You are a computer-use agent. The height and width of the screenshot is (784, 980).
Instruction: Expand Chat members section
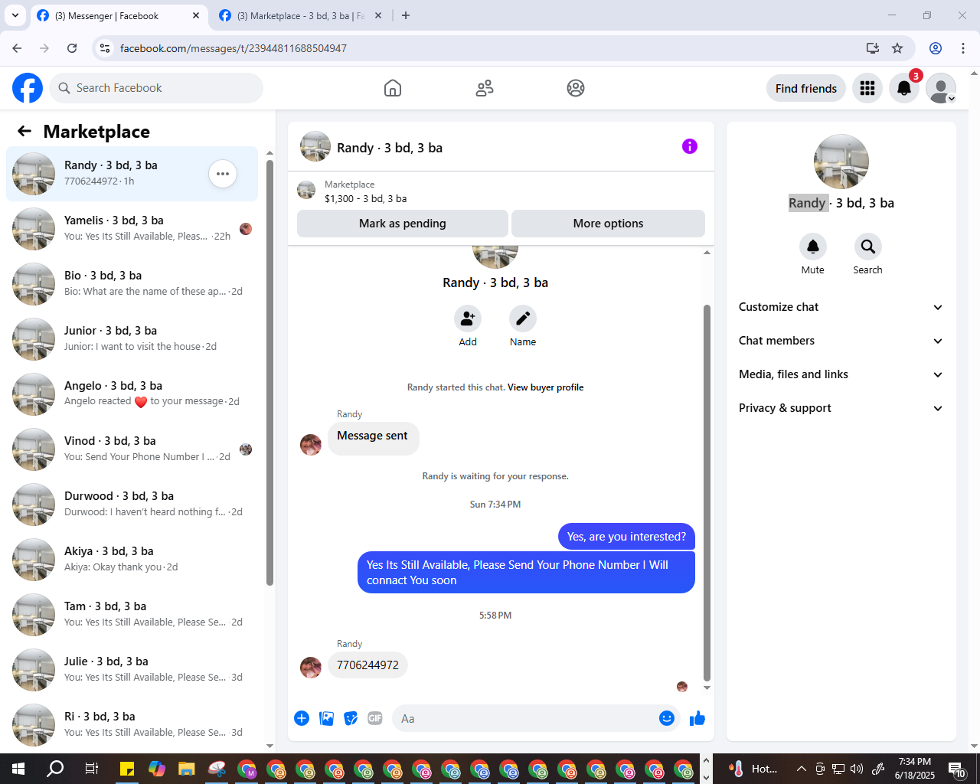point(841,341)
